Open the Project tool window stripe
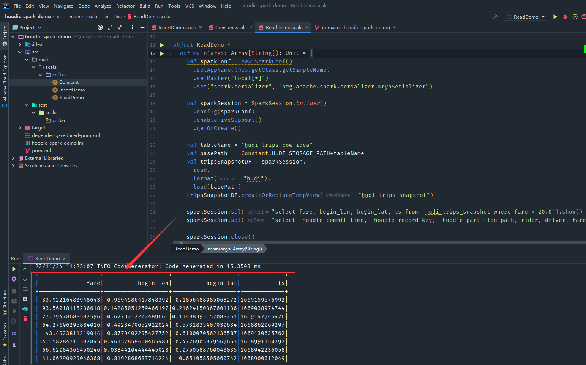This screenshot has height=365, width=586. (5, 36)
